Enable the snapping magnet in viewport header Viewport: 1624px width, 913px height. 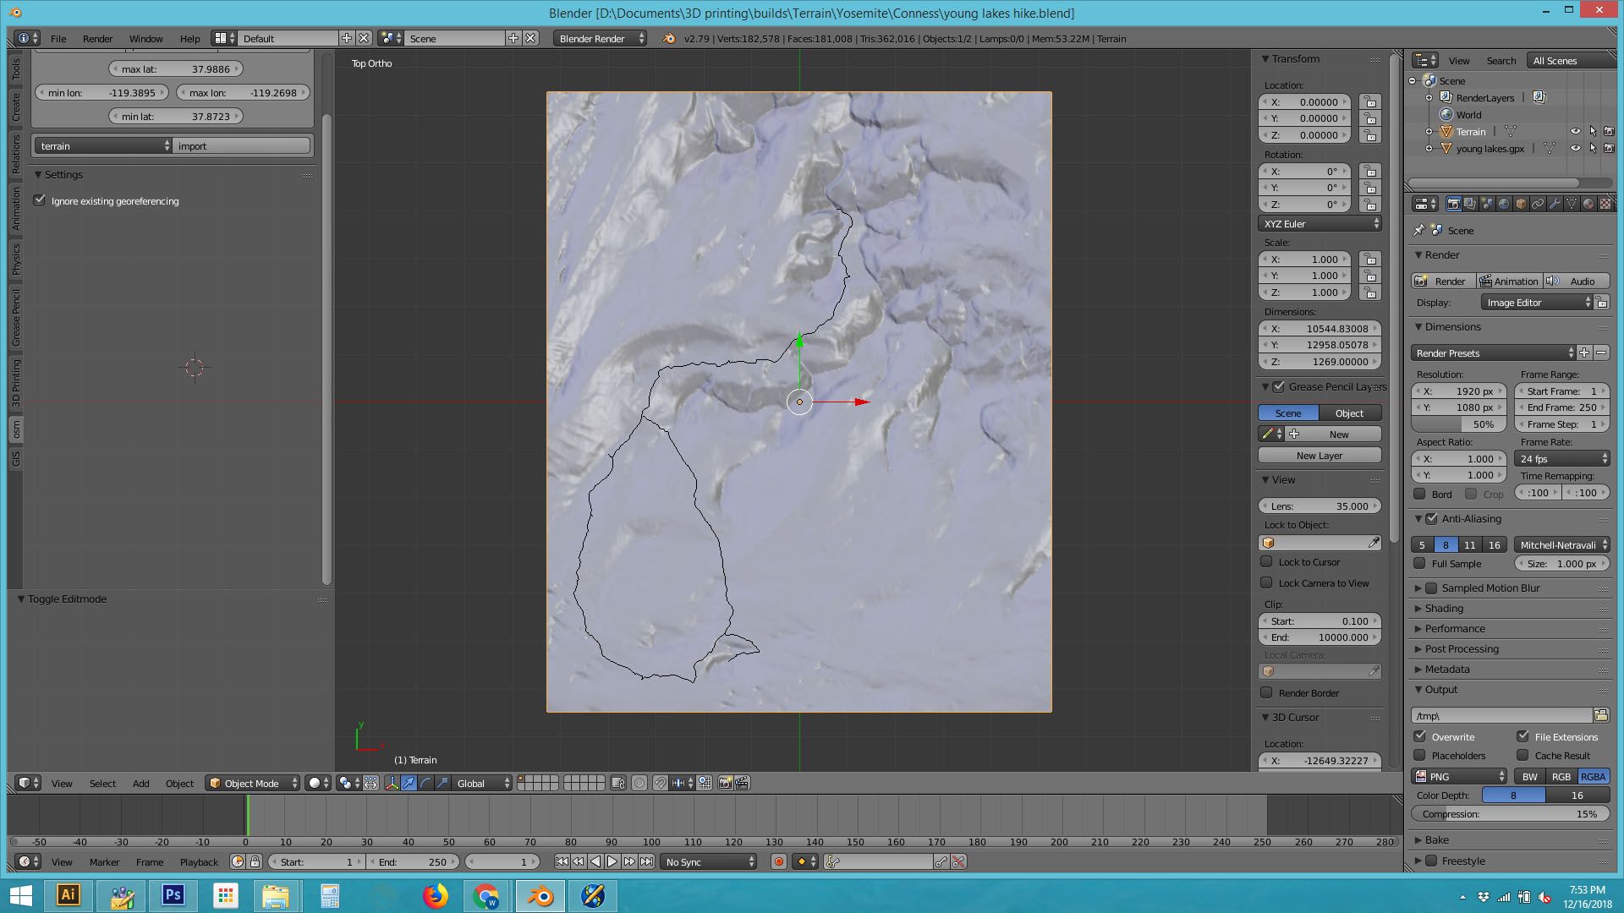click(661, 783)
